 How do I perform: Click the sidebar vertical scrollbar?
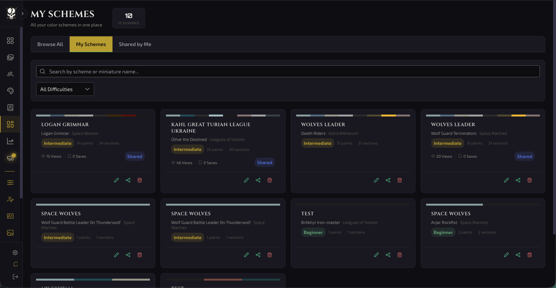pyautogui.click(x=21, y=113)
